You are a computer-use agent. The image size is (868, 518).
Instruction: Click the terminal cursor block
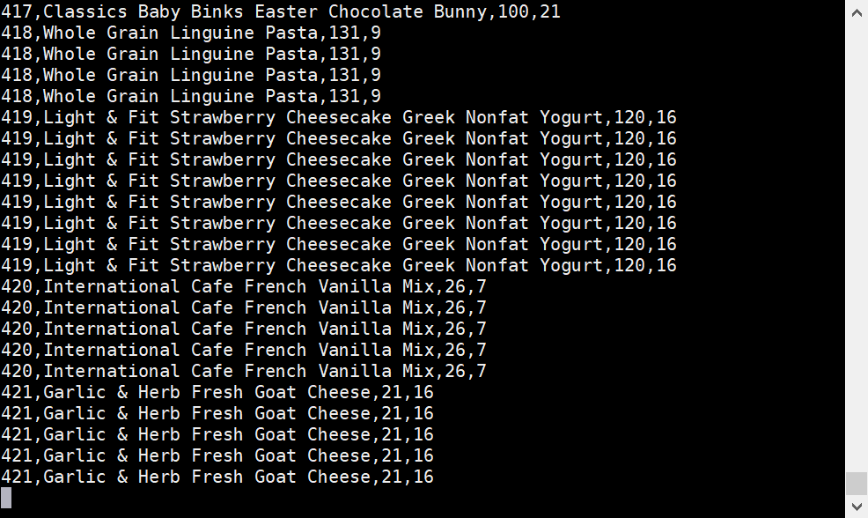6,498
